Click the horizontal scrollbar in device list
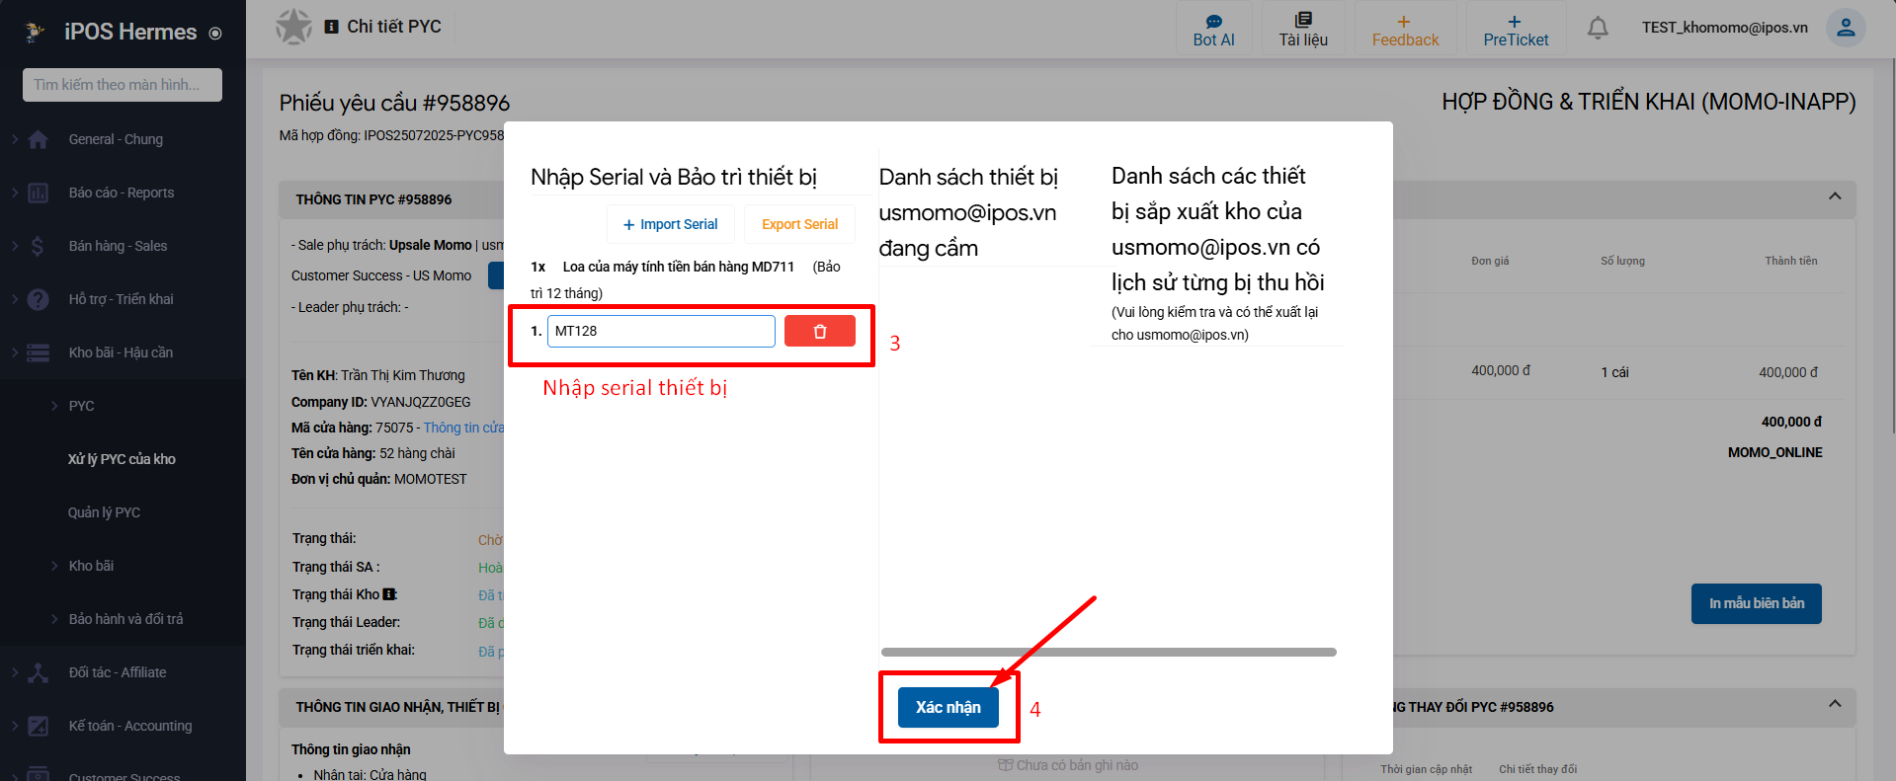This screenshot has width=1896, height=781. pyautogui.click(x=1108, y=652)
